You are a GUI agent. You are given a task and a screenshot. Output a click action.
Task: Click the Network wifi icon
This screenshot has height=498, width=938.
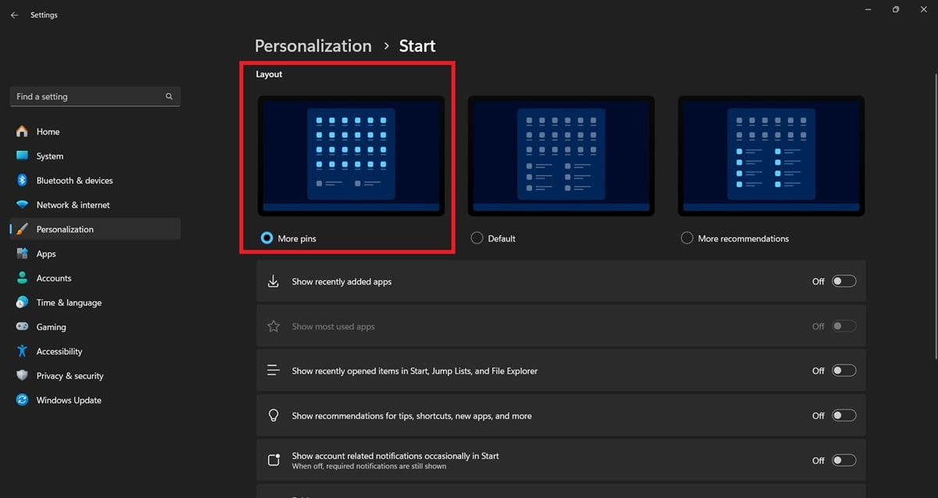(x=22, y=205)
